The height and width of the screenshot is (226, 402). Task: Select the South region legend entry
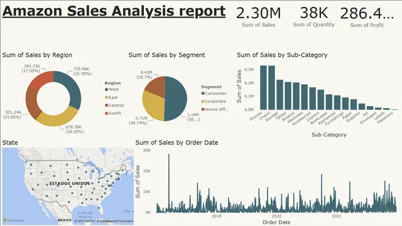(x=113, y=113)
